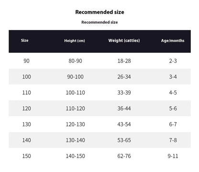Click size value 140 in the table

(x=26, y=140)
